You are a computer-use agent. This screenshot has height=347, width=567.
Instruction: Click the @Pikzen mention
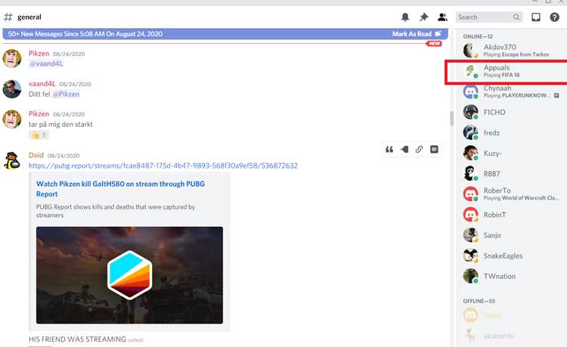(66, 94)
